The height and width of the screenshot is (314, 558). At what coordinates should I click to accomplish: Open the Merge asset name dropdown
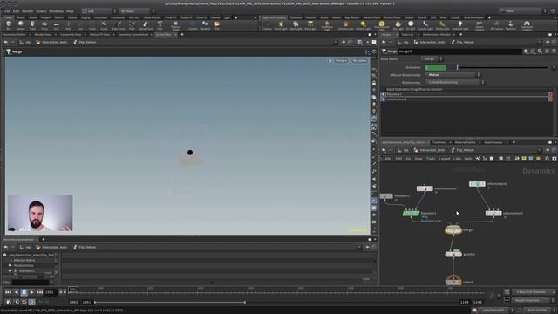tap(432, 59)
